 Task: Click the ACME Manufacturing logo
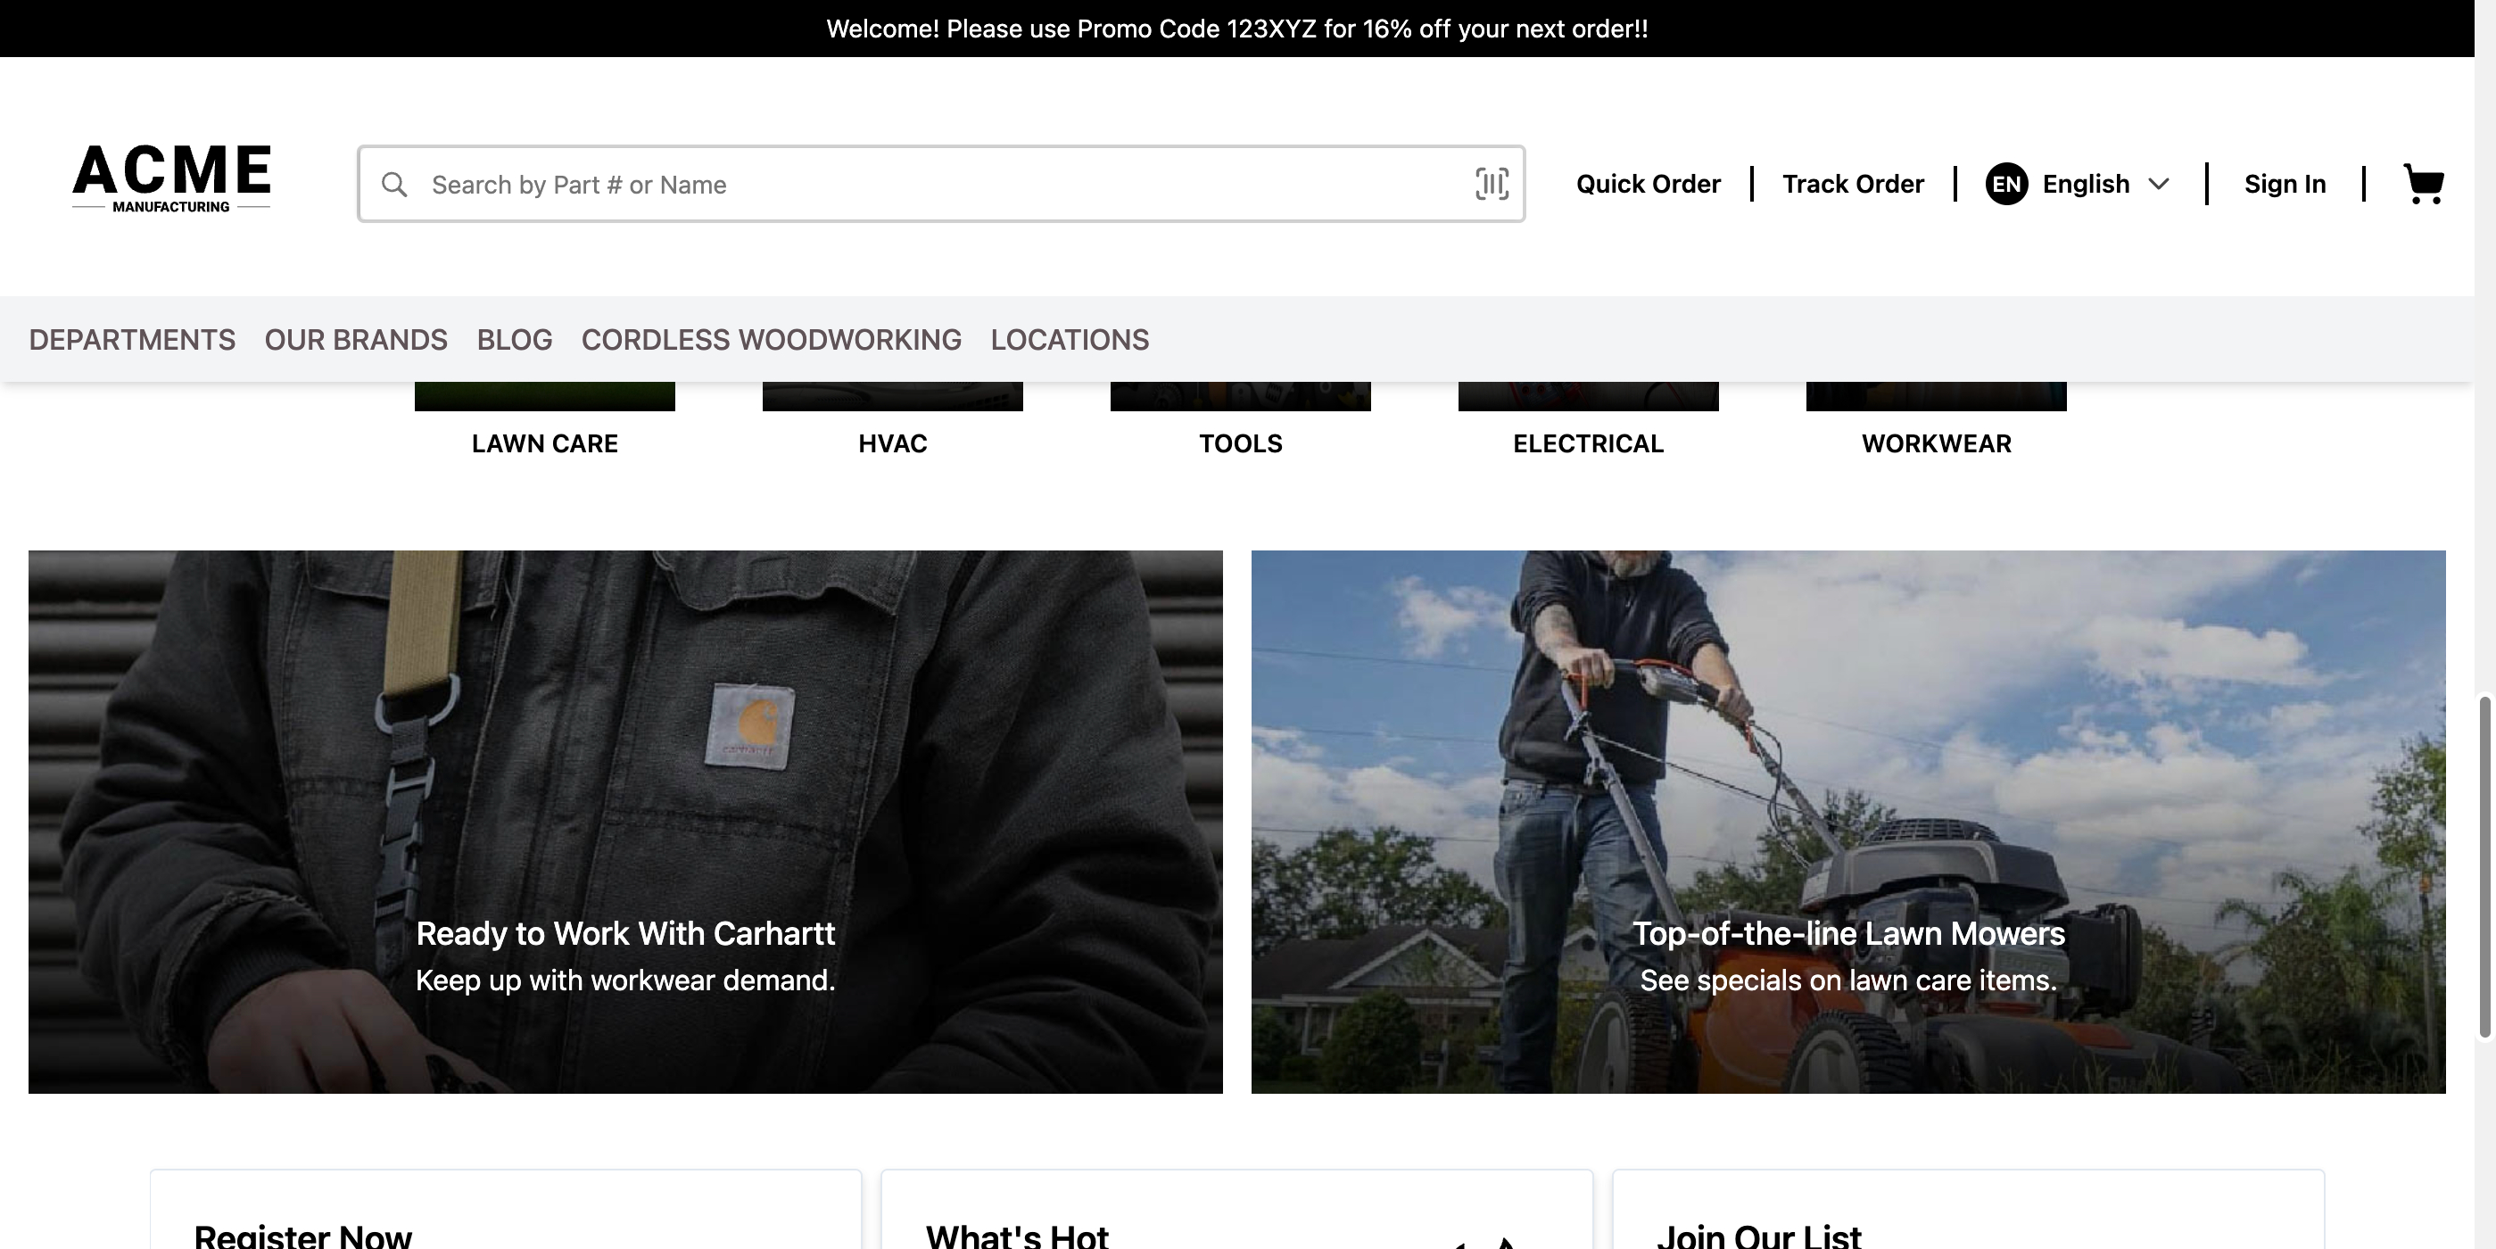(171, 178)
